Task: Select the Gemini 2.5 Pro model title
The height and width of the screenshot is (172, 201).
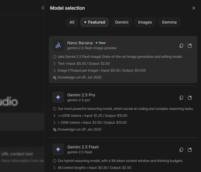Action: tap(81, 95)
